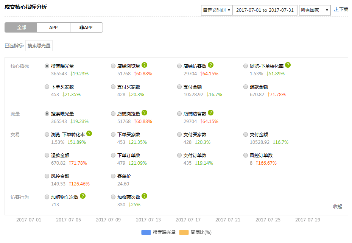Click the 479 value under 下单订单数
Image resolution: width=352 pixels, height=243 pixels.
pyautogui.click(x=121, y=163)
